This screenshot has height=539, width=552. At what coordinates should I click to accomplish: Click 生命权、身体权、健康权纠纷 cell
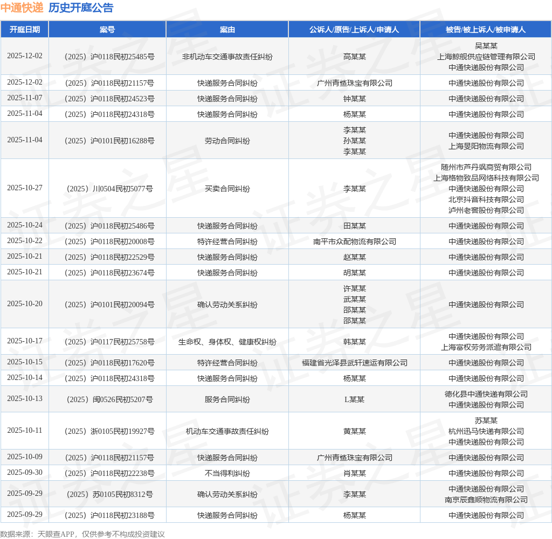tap(227, 342)
